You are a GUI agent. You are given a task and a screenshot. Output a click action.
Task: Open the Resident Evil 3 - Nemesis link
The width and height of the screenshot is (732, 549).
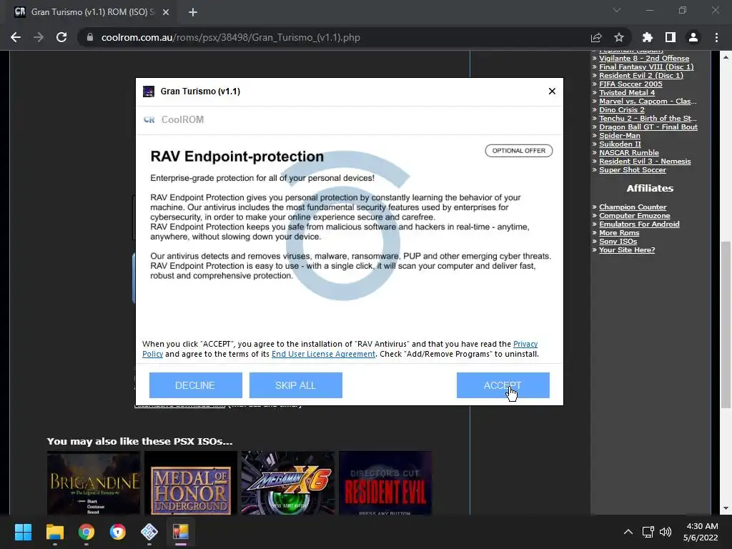(645, 161)
